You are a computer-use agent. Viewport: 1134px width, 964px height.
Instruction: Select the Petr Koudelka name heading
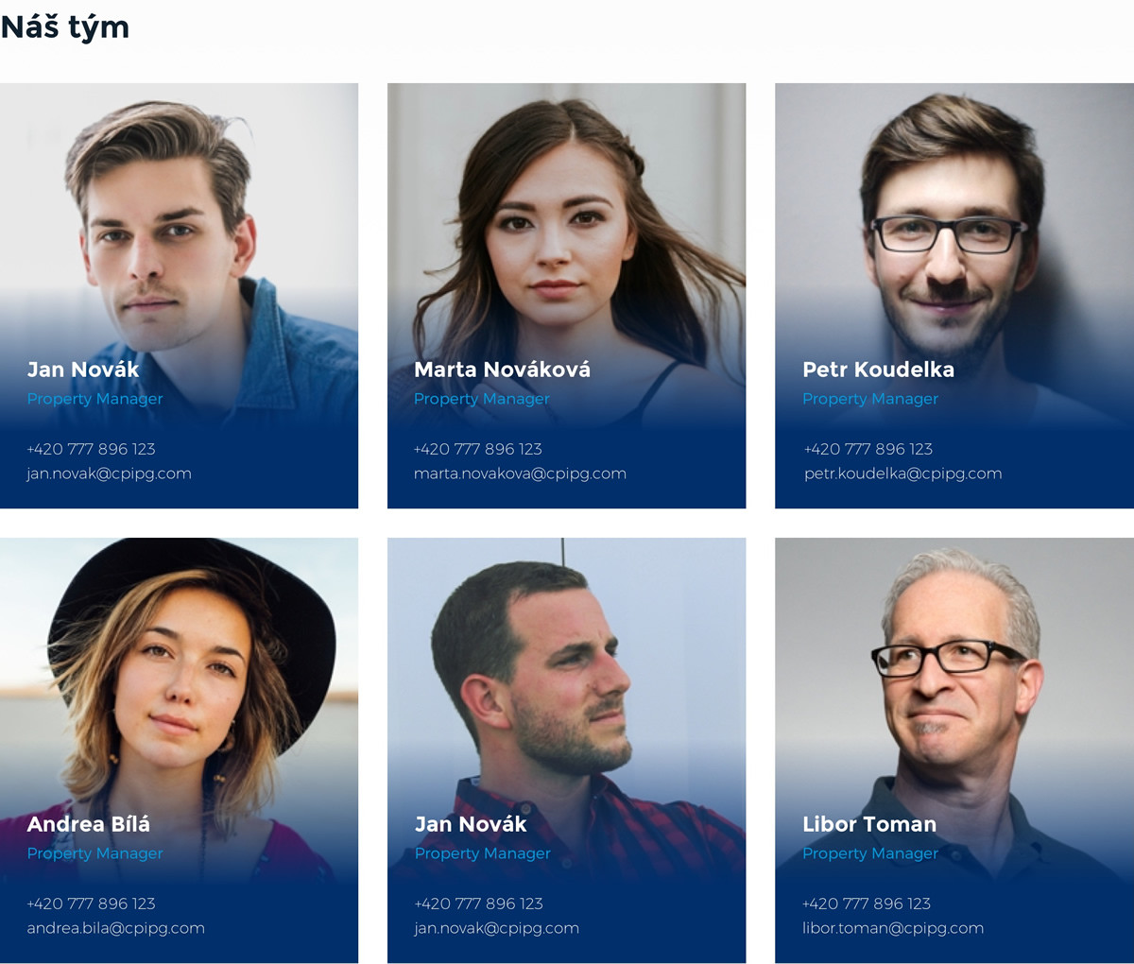[x=878, y=370]
